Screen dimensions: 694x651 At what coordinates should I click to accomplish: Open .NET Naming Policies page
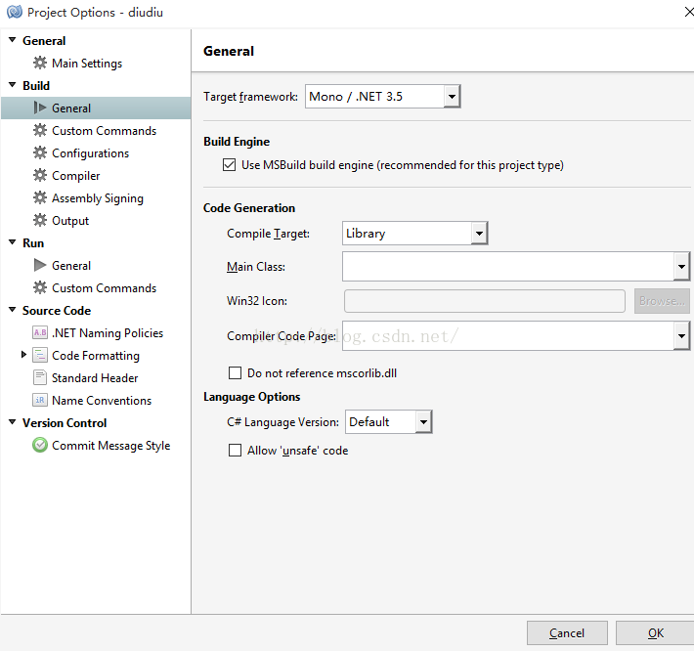coord(108,332)
